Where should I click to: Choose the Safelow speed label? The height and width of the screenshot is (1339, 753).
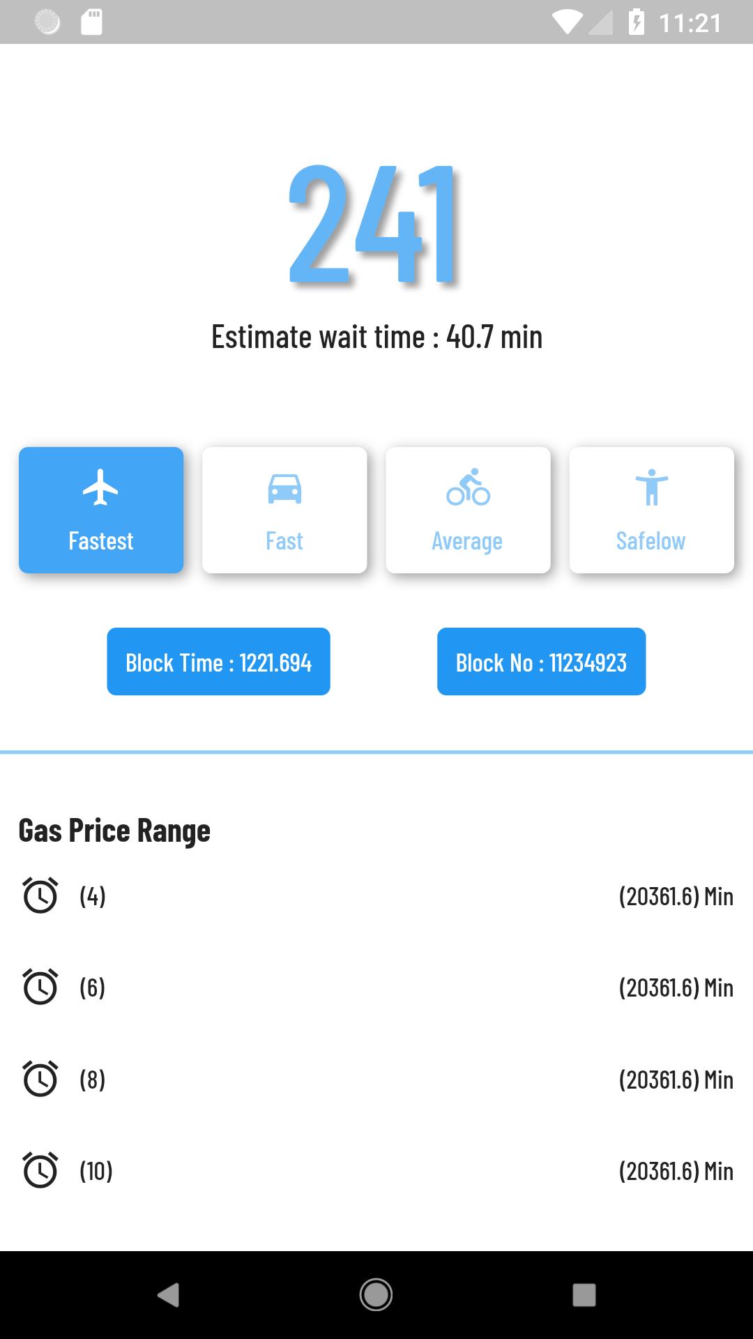tap(651, 541)
